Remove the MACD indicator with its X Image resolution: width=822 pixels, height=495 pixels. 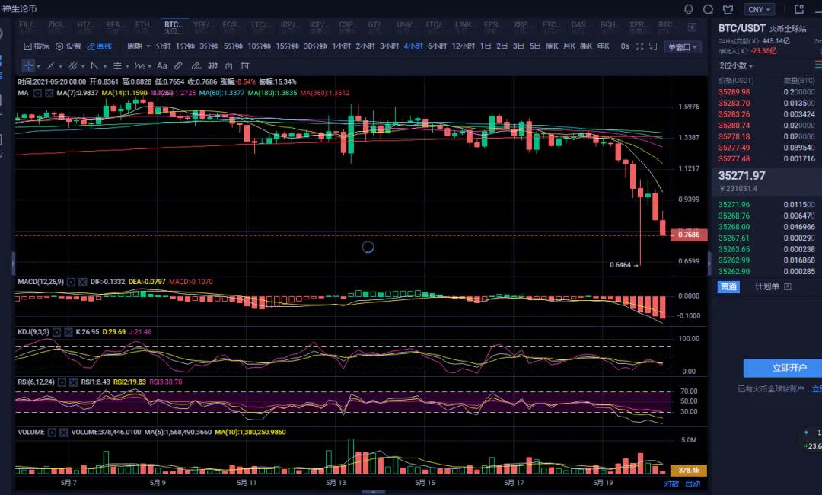[x=83, y=282]
